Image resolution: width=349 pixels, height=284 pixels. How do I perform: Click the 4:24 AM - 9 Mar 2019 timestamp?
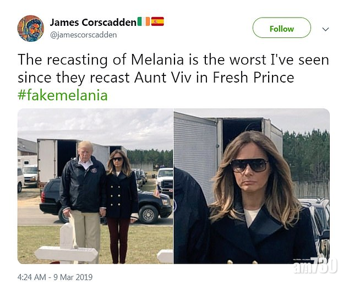click(55, 277)
